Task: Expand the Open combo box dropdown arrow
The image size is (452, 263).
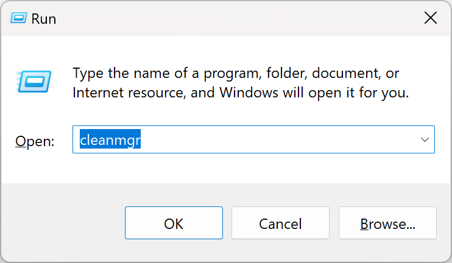Action: [x=425, y=140]
